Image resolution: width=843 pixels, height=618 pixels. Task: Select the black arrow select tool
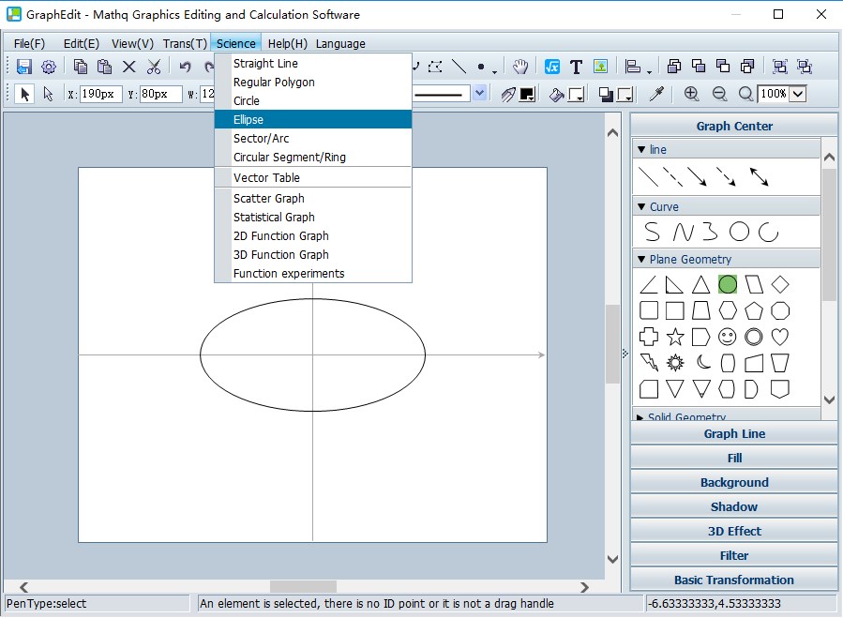(24, 94)
